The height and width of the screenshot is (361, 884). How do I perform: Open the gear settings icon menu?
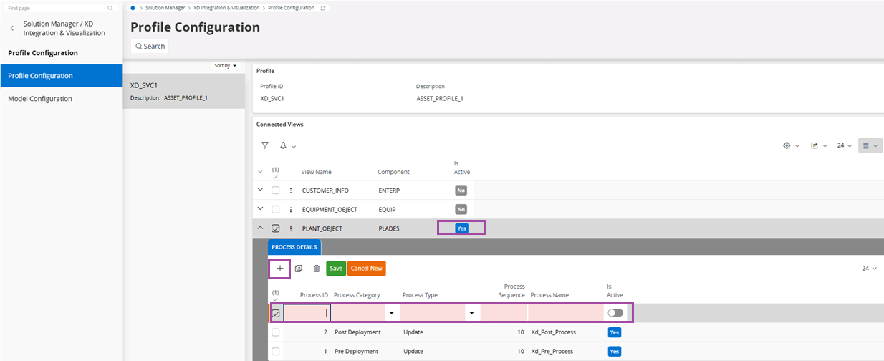[787, 145]
